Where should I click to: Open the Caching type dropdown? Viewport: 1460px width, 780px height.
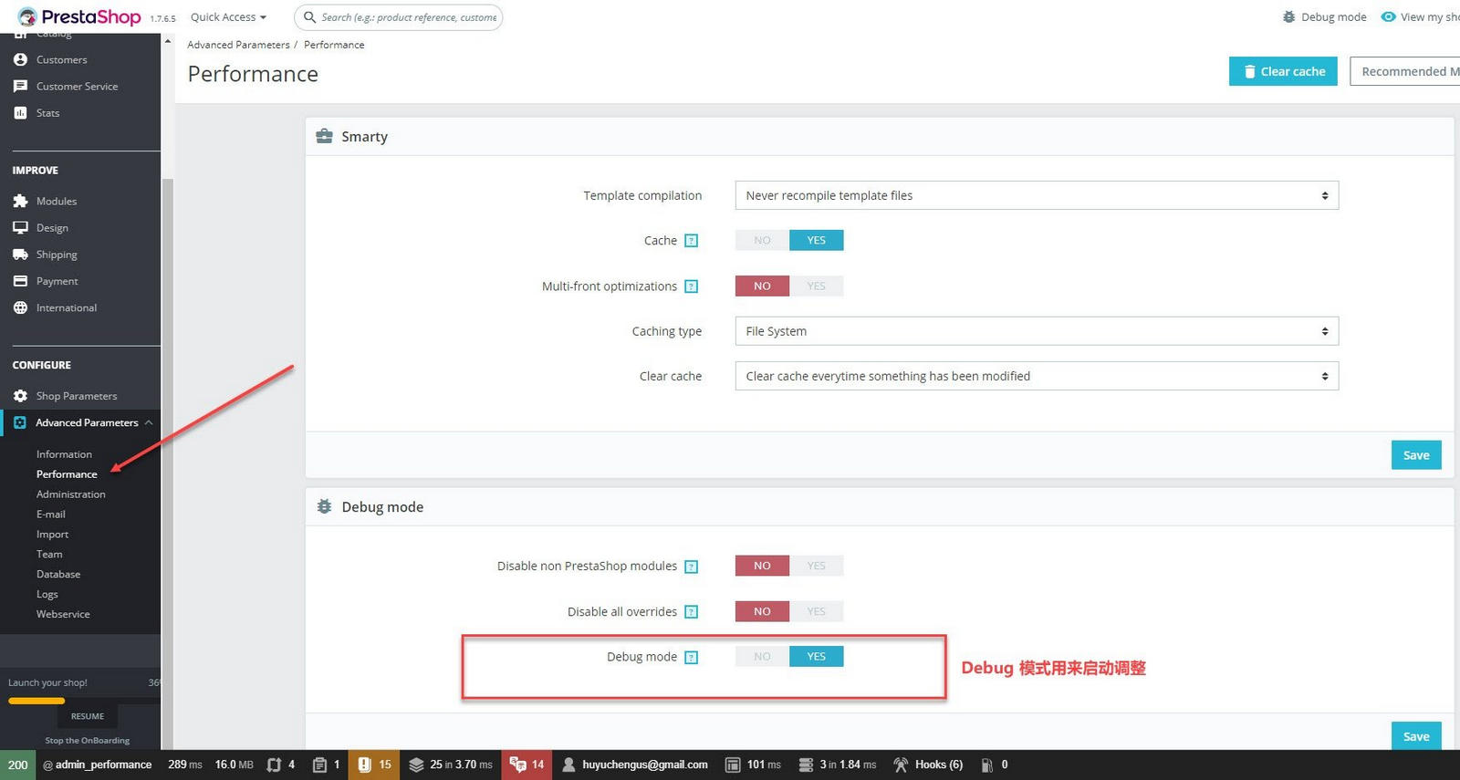(1037, 331)
